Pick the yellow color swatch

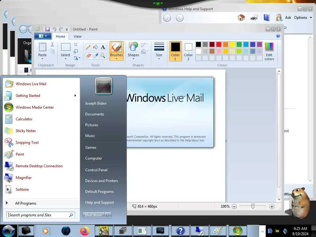[232, 44]
